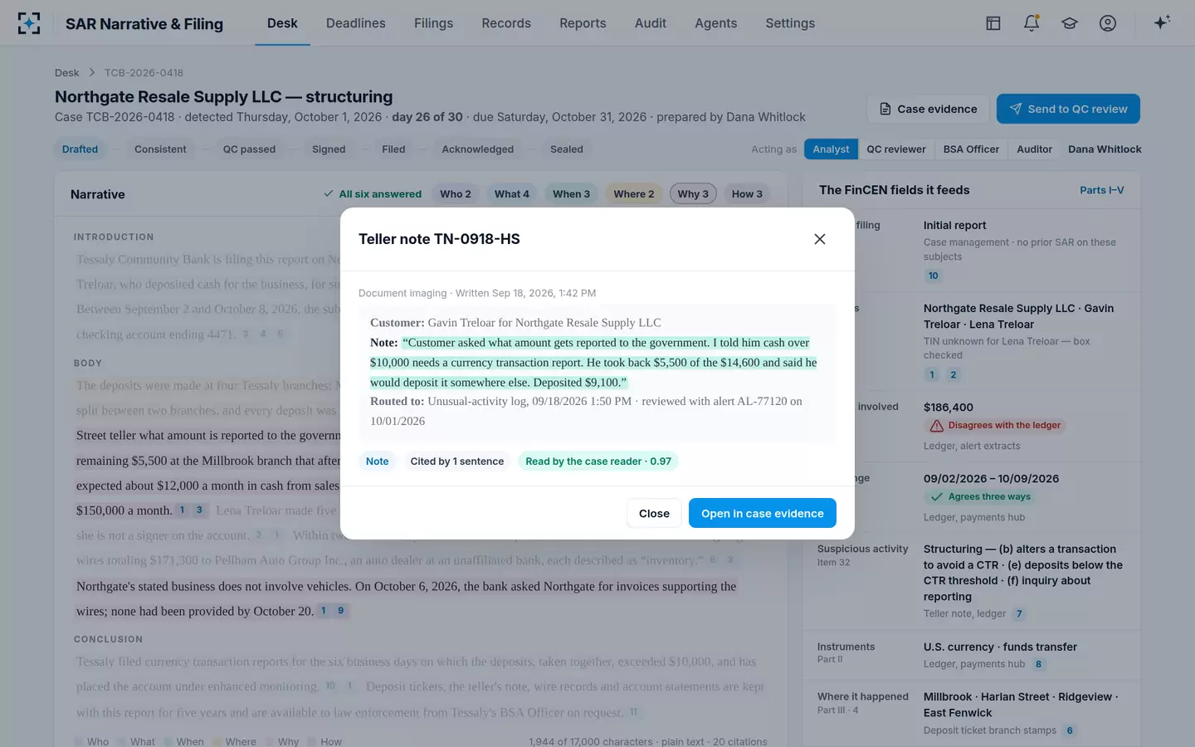Click the breadcrumb chevron after Desk
This screenshot has width=1195, height=747.
pos(92,73)
